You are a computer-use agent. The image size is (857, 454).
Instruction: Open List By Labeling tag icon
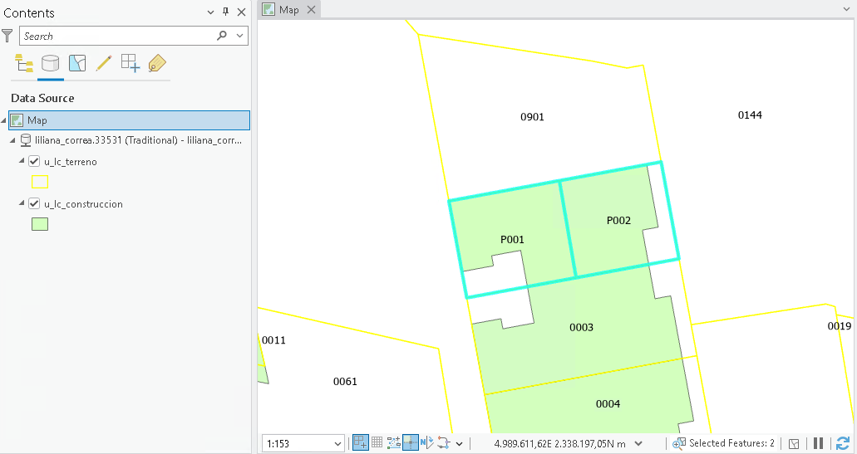[157, 63]
